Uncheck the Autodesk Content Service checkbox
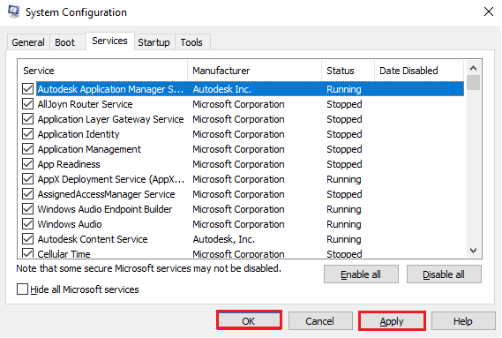 click(28, 238)
